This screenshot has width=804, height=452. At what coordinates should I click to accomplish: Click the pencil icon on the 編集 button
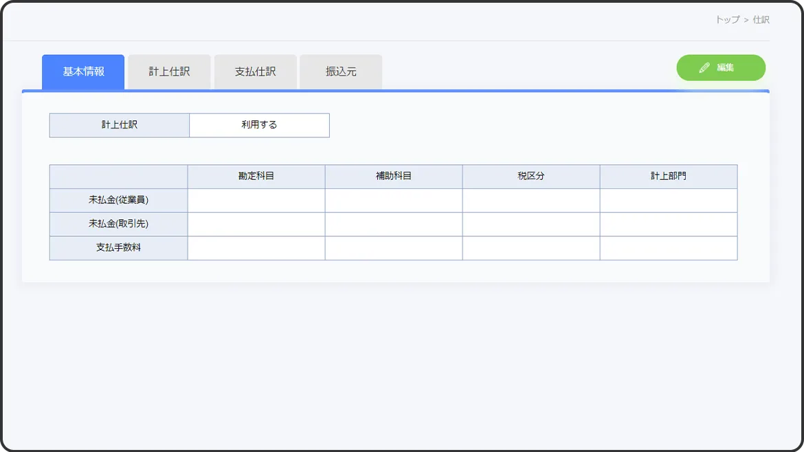(704, 68)
